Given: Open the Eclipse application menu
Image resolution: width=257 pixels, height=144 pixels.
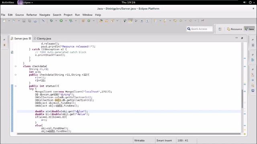Looking at the screenshot, I should [25, 2].
